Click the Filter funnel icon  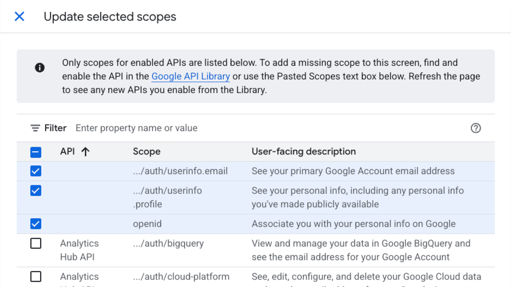coord(35,128)
